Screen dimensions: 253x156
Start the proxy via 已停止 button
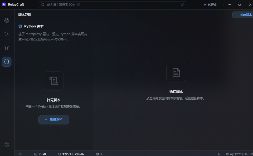point(210,5)
